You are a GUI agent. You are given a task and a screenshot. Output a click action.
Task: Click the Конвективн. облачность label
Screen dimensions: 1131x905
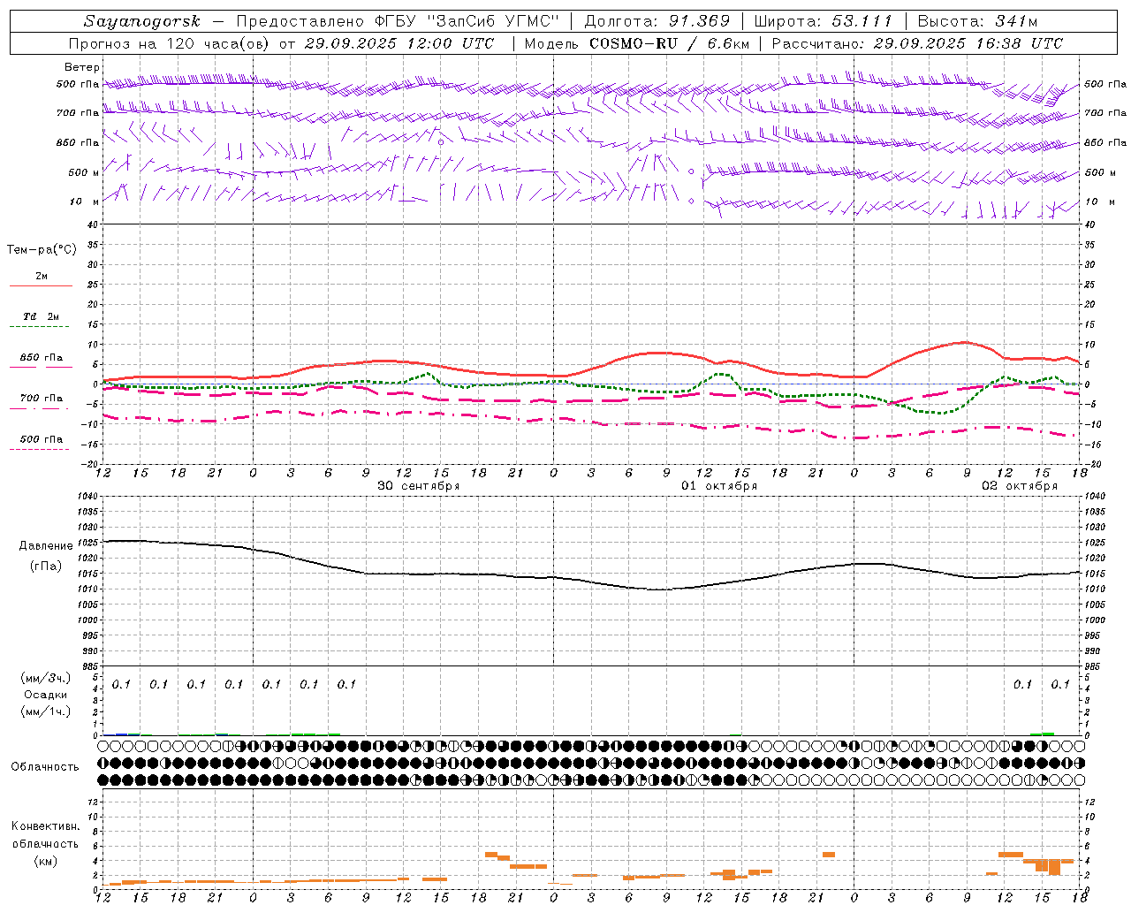click(x=45, y=835)
